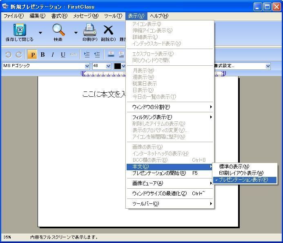Click the 印刷 (Print) printer icon

tap(89, 31)
